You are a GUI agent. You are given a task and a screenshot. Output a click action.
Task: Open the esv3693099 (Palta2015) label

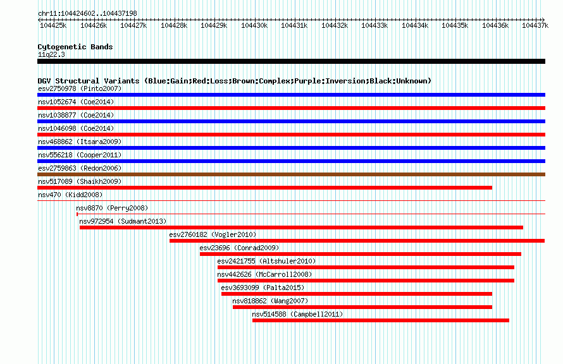pos(263,288)
